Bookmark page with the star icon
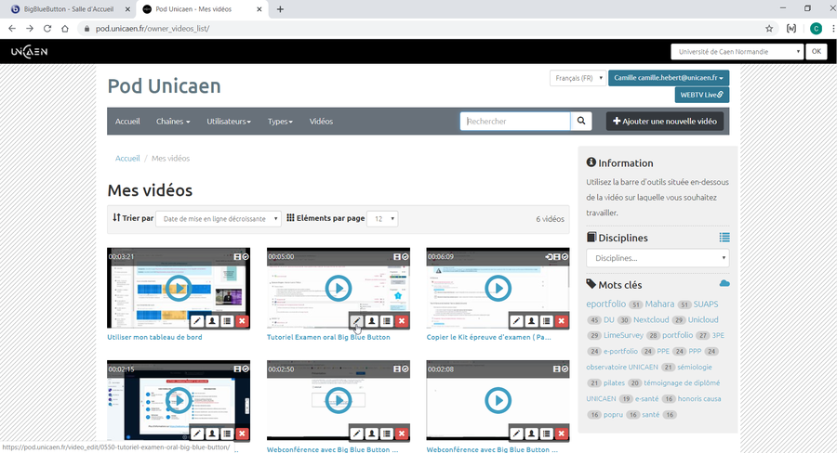Viewport: 837px width, 453px height. point(769,29)
